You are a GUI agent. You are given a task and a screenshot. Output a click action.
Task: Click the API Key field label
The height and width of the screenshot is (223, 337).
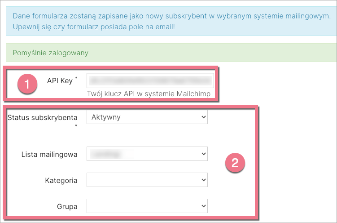[60, 81]
